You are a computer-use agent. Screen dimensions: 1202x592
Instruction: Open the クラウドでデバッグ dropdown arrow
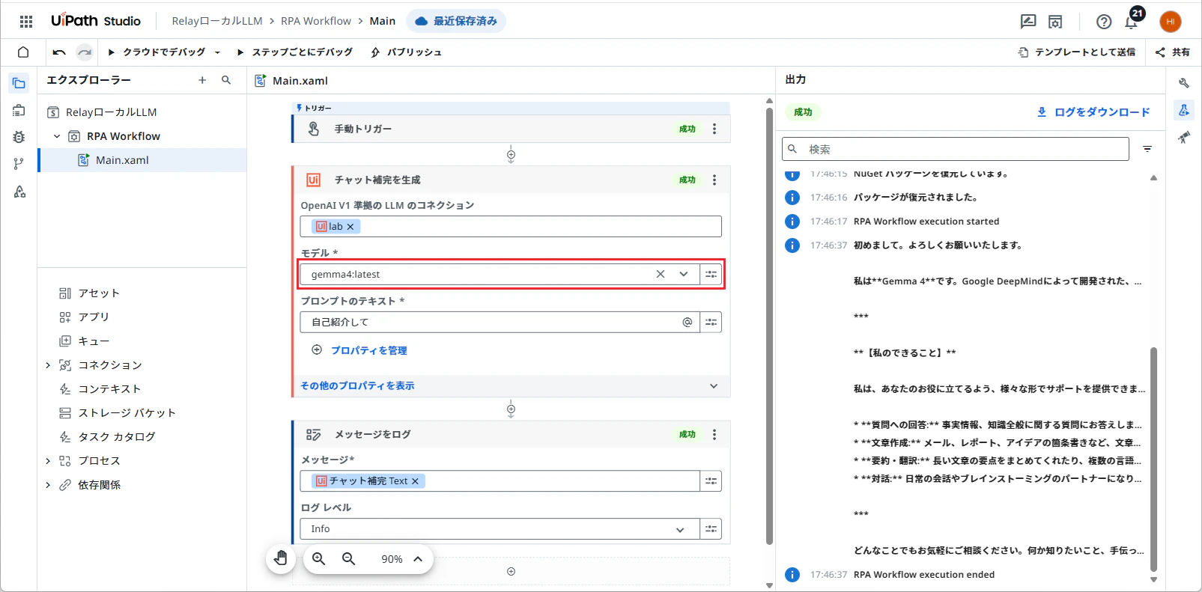[x=218, y=52]
